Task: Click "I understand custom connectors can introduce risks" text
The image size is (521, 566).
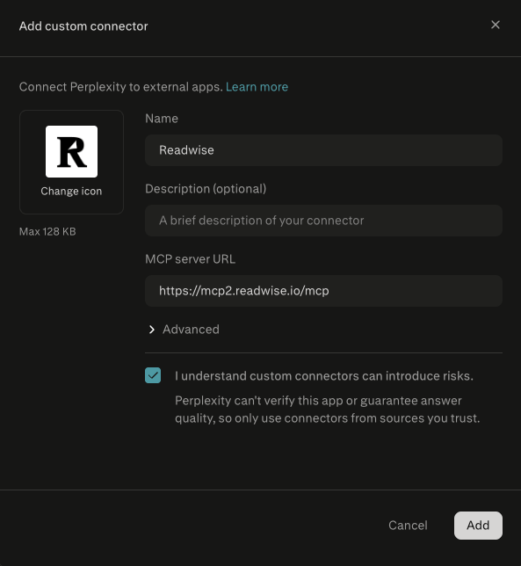Action: pos(324,376)
